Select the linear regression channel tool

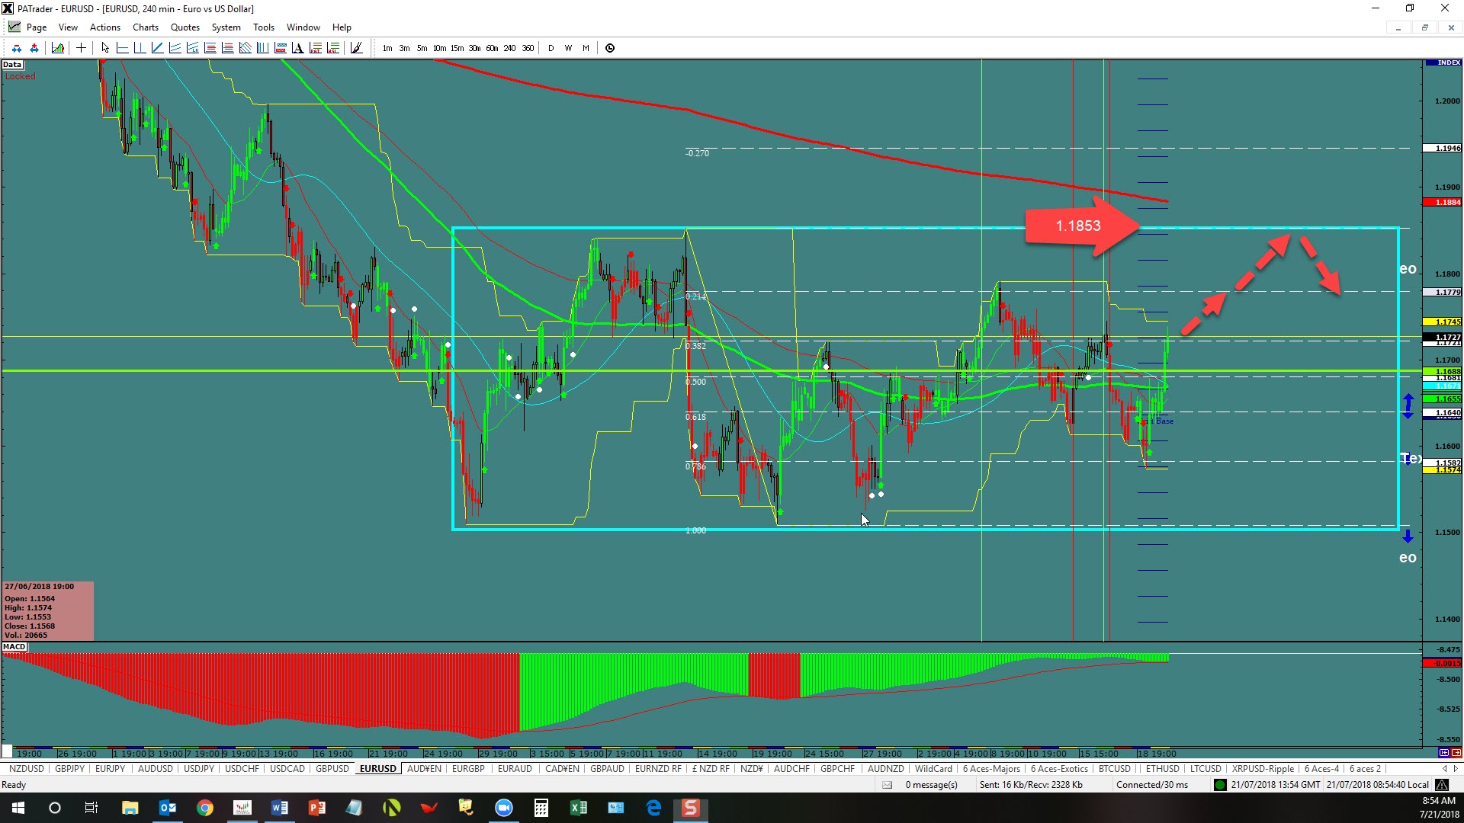click(193, 48)
